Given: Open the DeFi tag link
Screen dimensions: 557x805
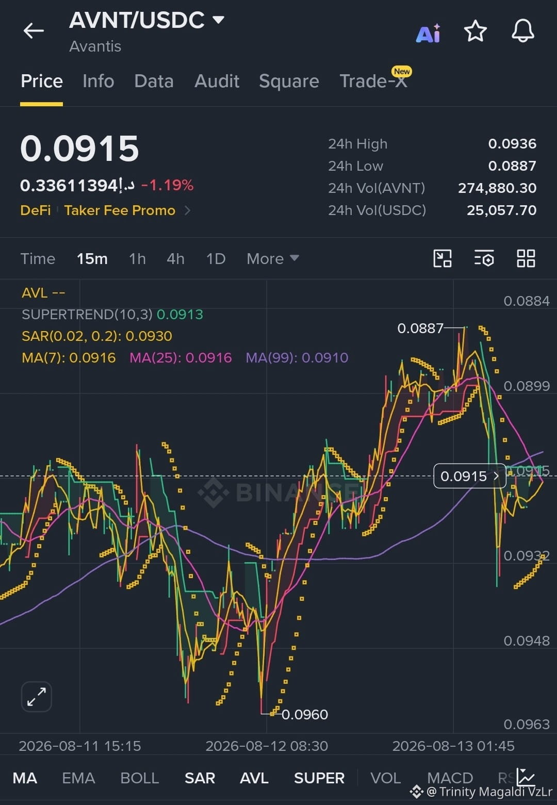Looking at the screenshot, I should pyautogui.click(x=36, y=210).
